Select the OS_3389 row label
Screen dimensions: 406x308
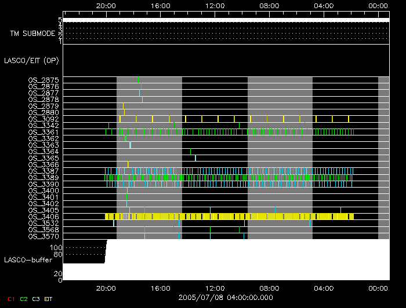tap(43, 178)
